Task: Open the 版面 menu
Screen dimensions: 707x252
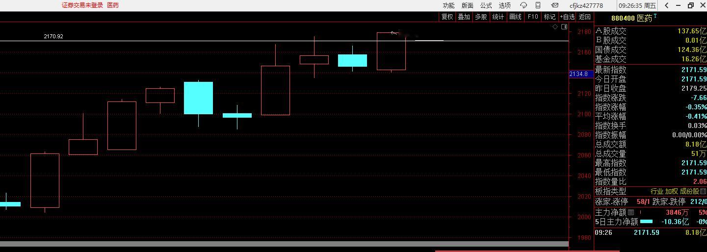Action: click(x=467, y=5)
